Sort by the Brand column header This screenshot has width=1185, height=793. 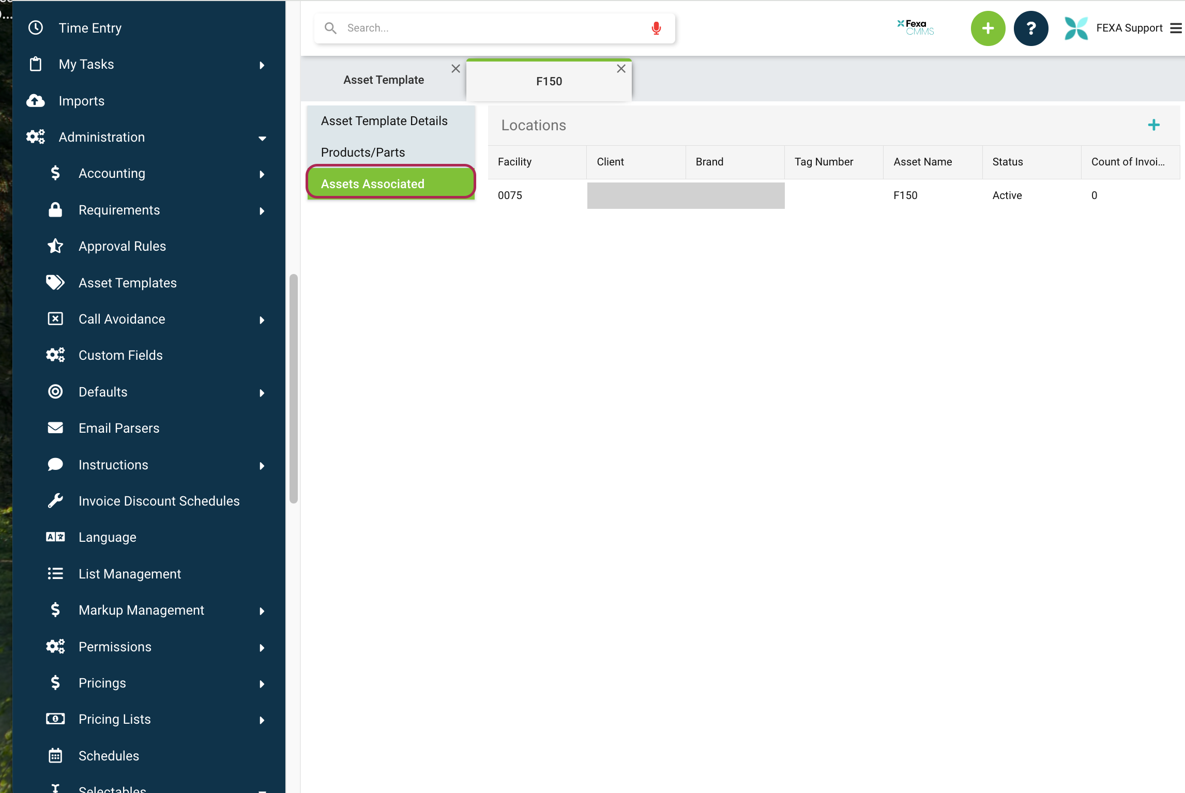(x=735, y=162)
